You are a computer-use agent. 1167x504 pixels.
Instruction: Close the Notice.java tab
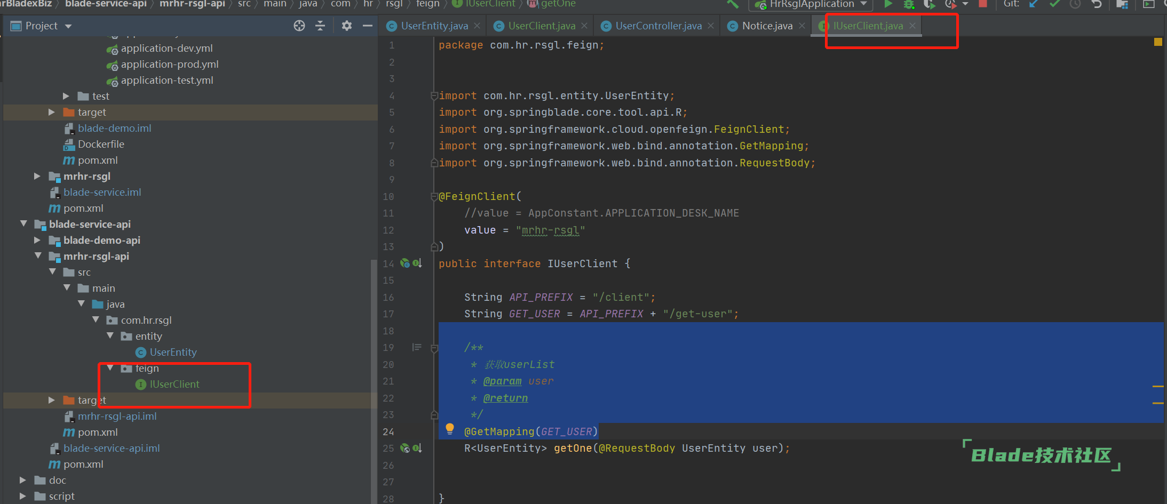pyautogui.click(x=802, y=26)
